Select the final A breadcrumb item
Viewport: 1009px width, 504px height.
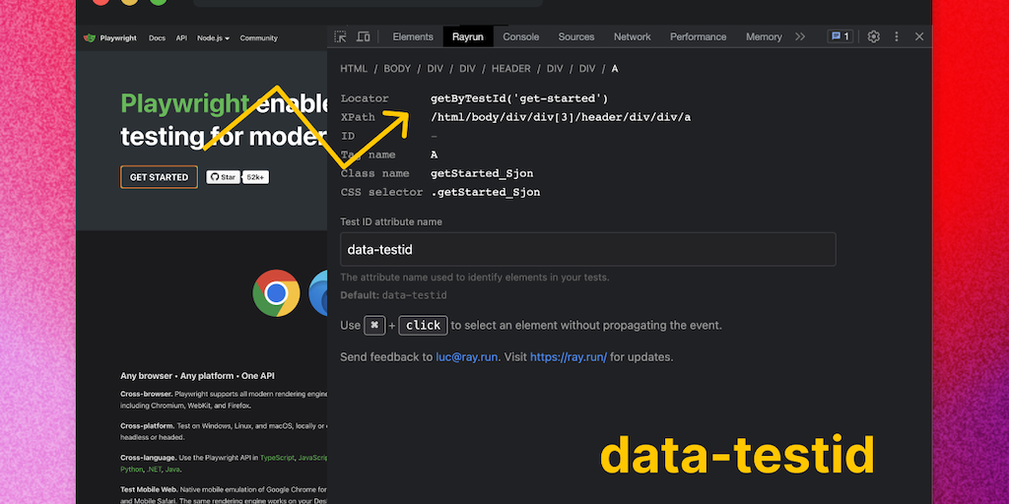(x=615, y=69)
